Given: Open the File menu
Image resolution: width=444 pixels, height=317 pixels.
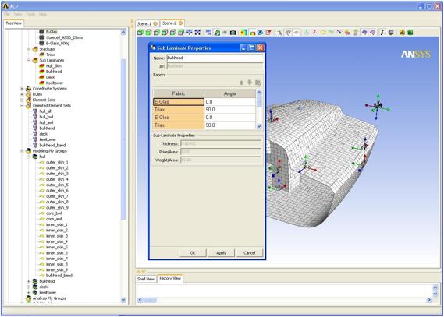Looking at the screenshot, I should pyautogui.click(x=7, y=14).
